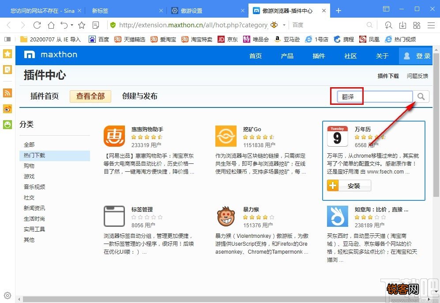This screenshot has width=440, height=303.
Task: Click the plugin search input field
Action: [x=375, y=96]
